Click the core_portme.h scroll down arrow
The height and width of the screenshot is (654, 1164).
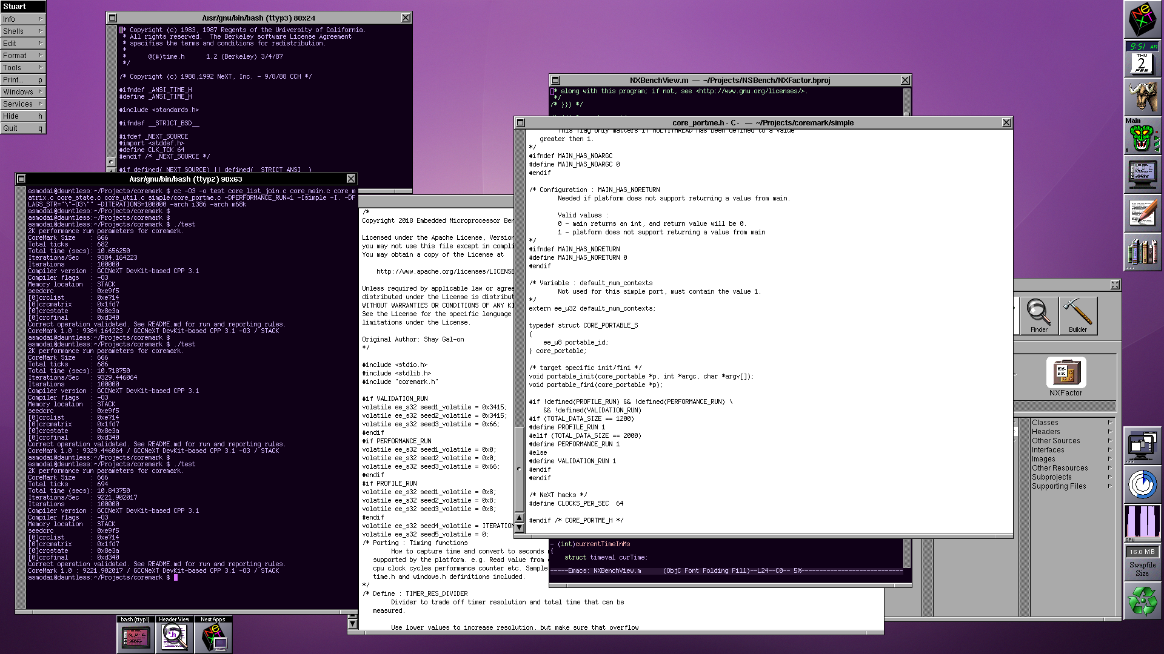point(520,527)
